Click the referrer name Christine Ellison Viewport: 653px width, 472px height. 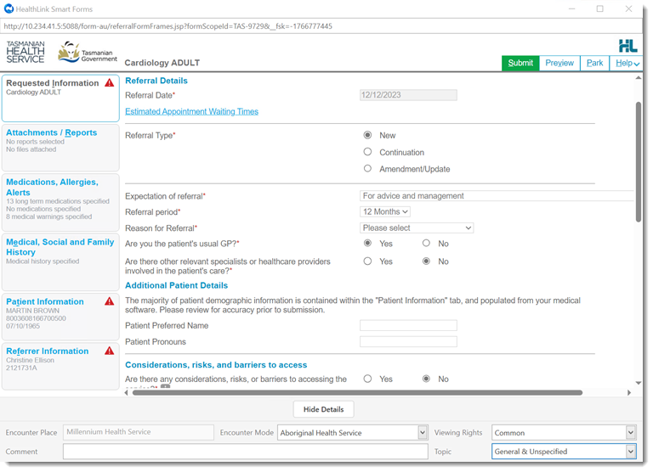click(x=30, y=360)
